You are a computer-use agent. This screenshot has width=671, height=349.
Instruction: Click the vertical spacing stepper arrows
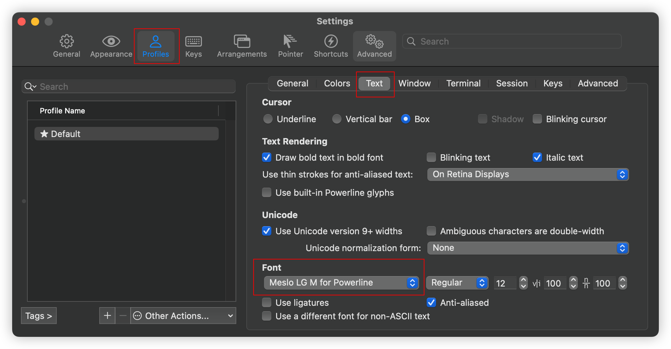[x=623, y=283]
